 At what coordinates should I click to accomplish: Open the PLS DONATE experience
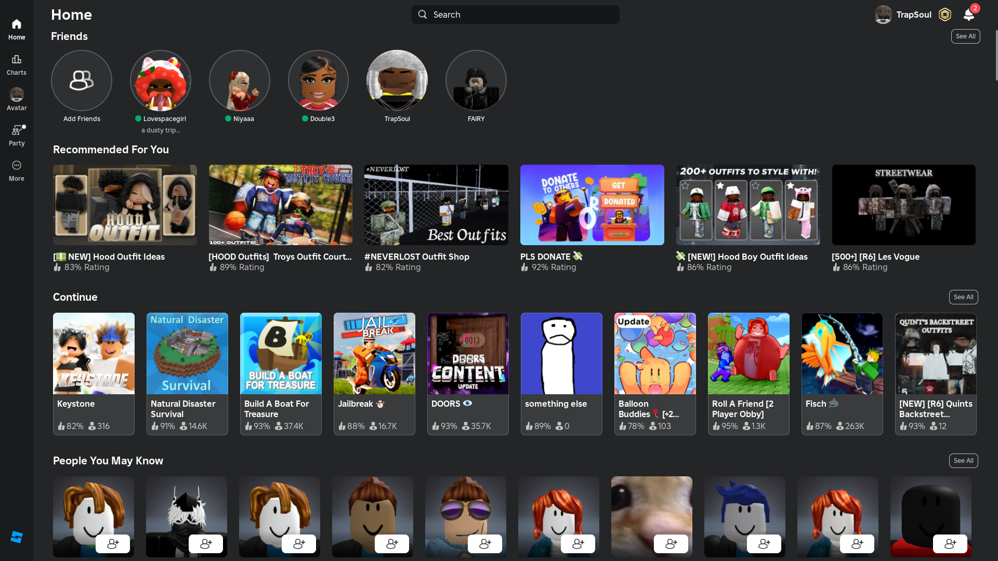click(x=592, y=205)
